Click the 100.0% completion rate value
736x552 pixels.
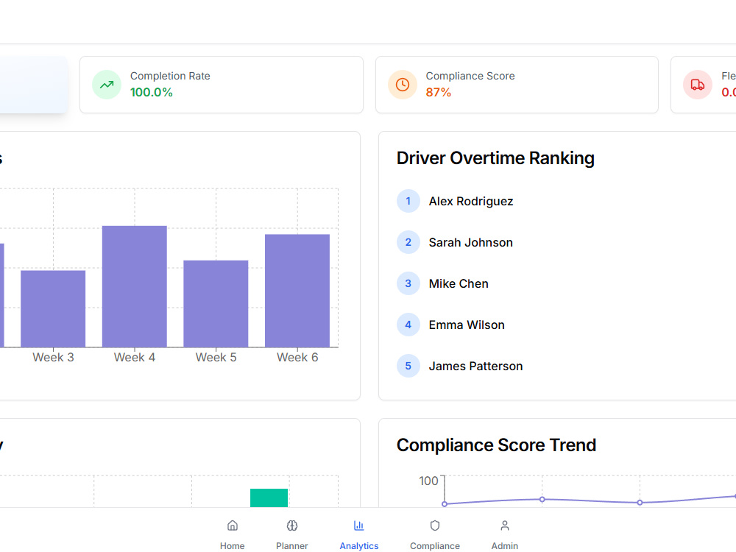[151, 93]
